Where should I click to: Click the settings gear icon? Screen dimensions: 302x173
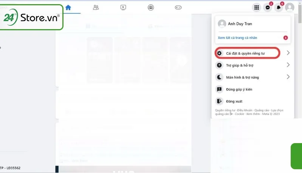pos(219,53)
